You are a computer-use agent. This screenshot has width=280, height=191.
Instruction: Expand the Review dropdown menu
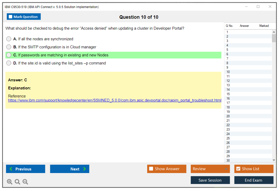(x=210, y=169)
